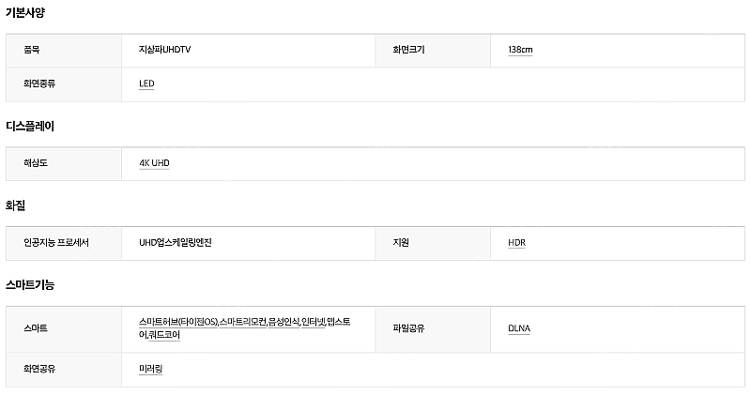The width and height of the screenshot is (751, 395).
Task: Click the 지상파UHDTV value text
Action: click(x=165, y=50)
